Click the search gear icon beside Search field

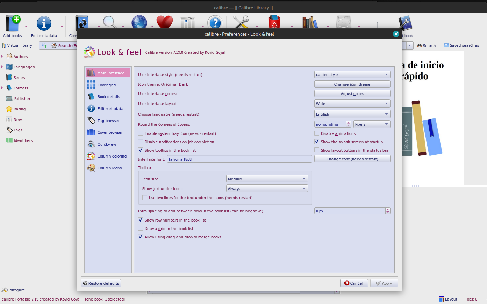[x=54, y=45]
